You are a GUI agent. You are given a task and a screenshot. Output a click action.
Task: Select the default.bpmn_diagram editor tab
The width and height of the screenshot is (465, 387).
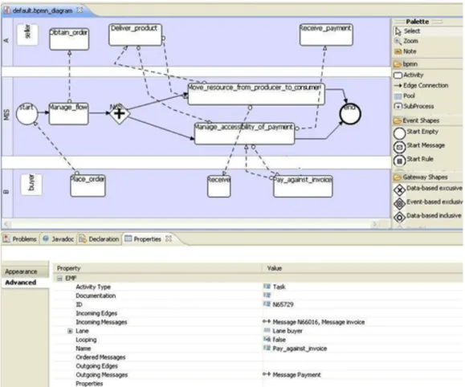point(42,10)
